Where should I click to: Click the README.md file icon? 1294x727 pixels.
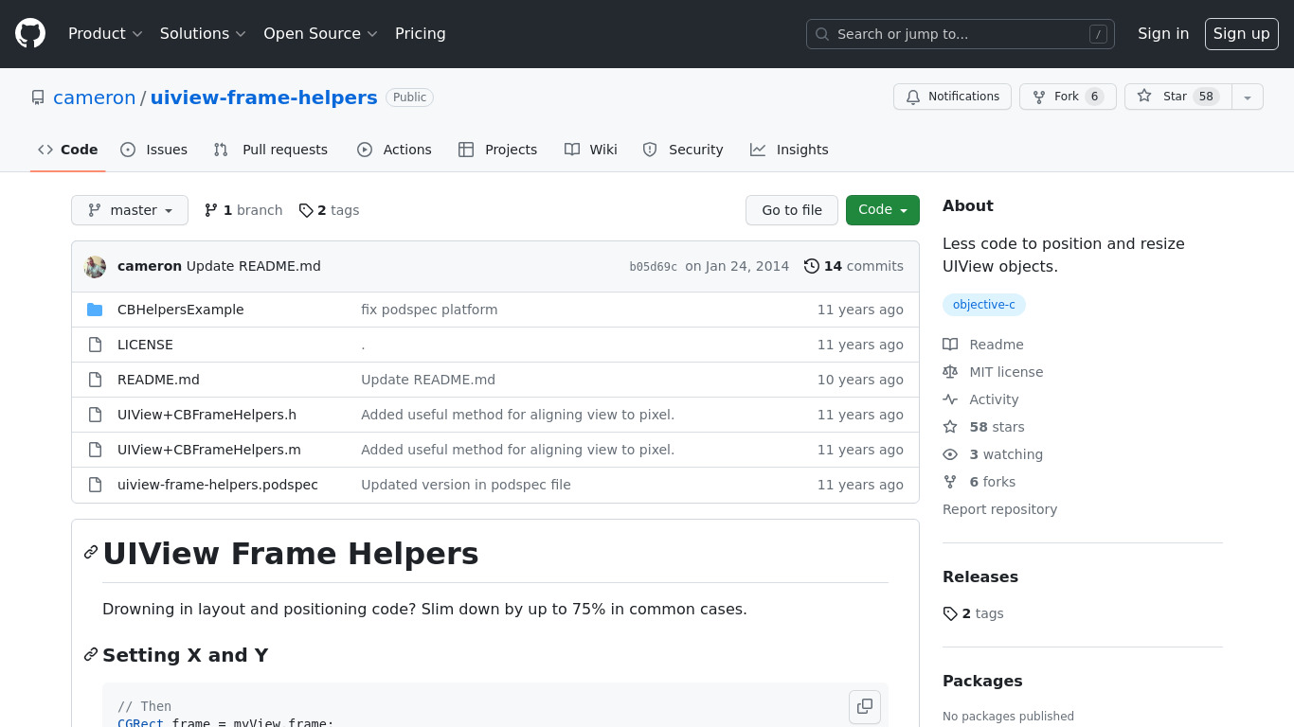[95, 380]
